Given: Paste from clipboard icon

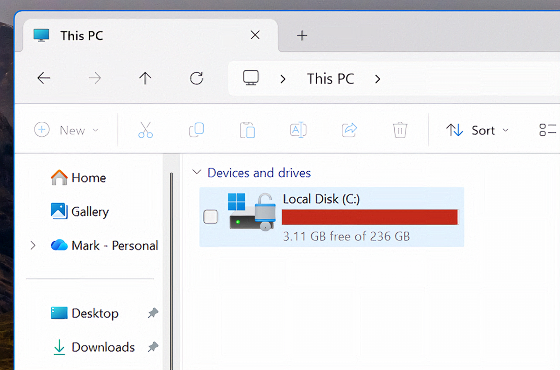Looking at the screenshot, I should click(x=247, y=130).
